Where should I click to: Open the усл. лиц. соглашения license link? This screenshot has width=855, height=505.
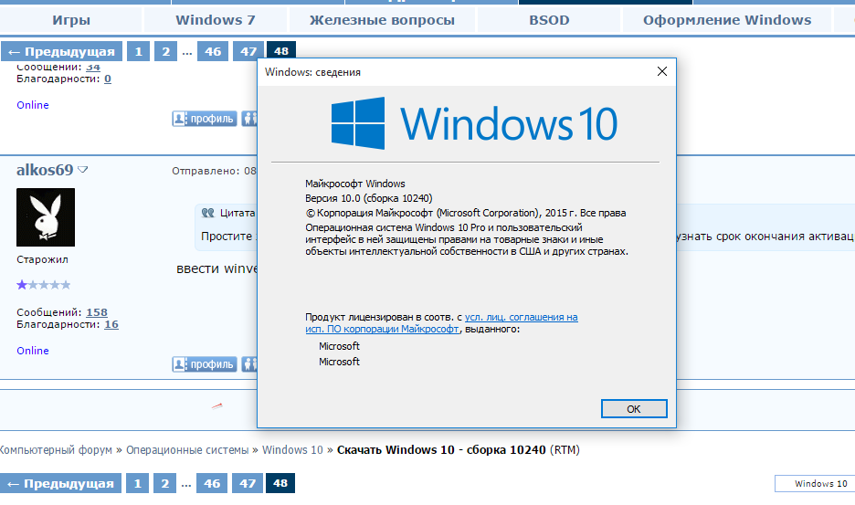pos(521,318)
